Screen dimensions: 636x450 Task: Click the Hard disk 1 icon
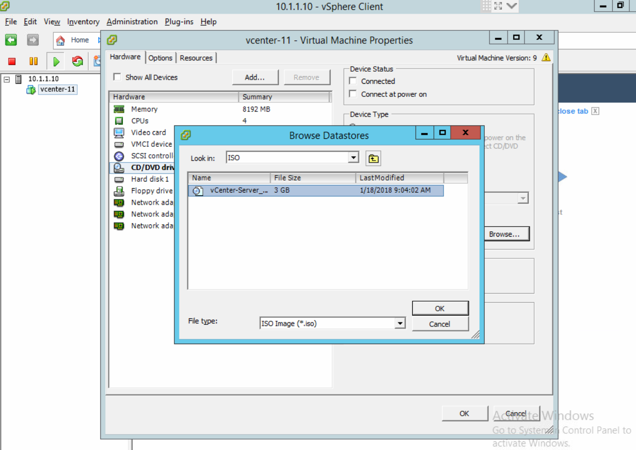[119, 180]
